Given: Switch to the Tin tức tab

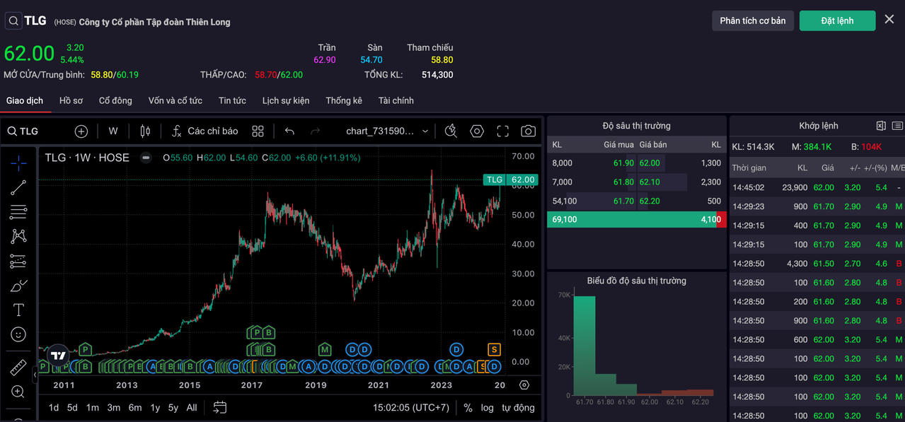Looking at the screenshot, I should (232, 100).
